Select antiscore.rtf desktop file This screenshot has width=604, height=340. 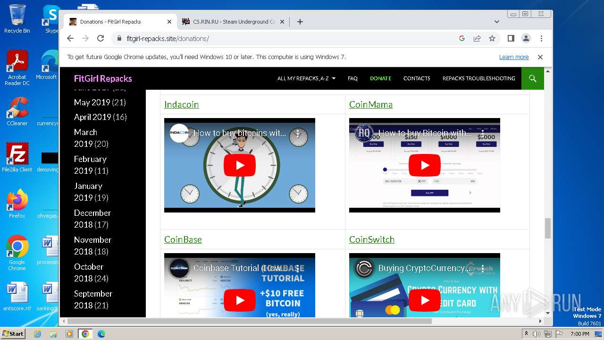[x=17, y=297]
